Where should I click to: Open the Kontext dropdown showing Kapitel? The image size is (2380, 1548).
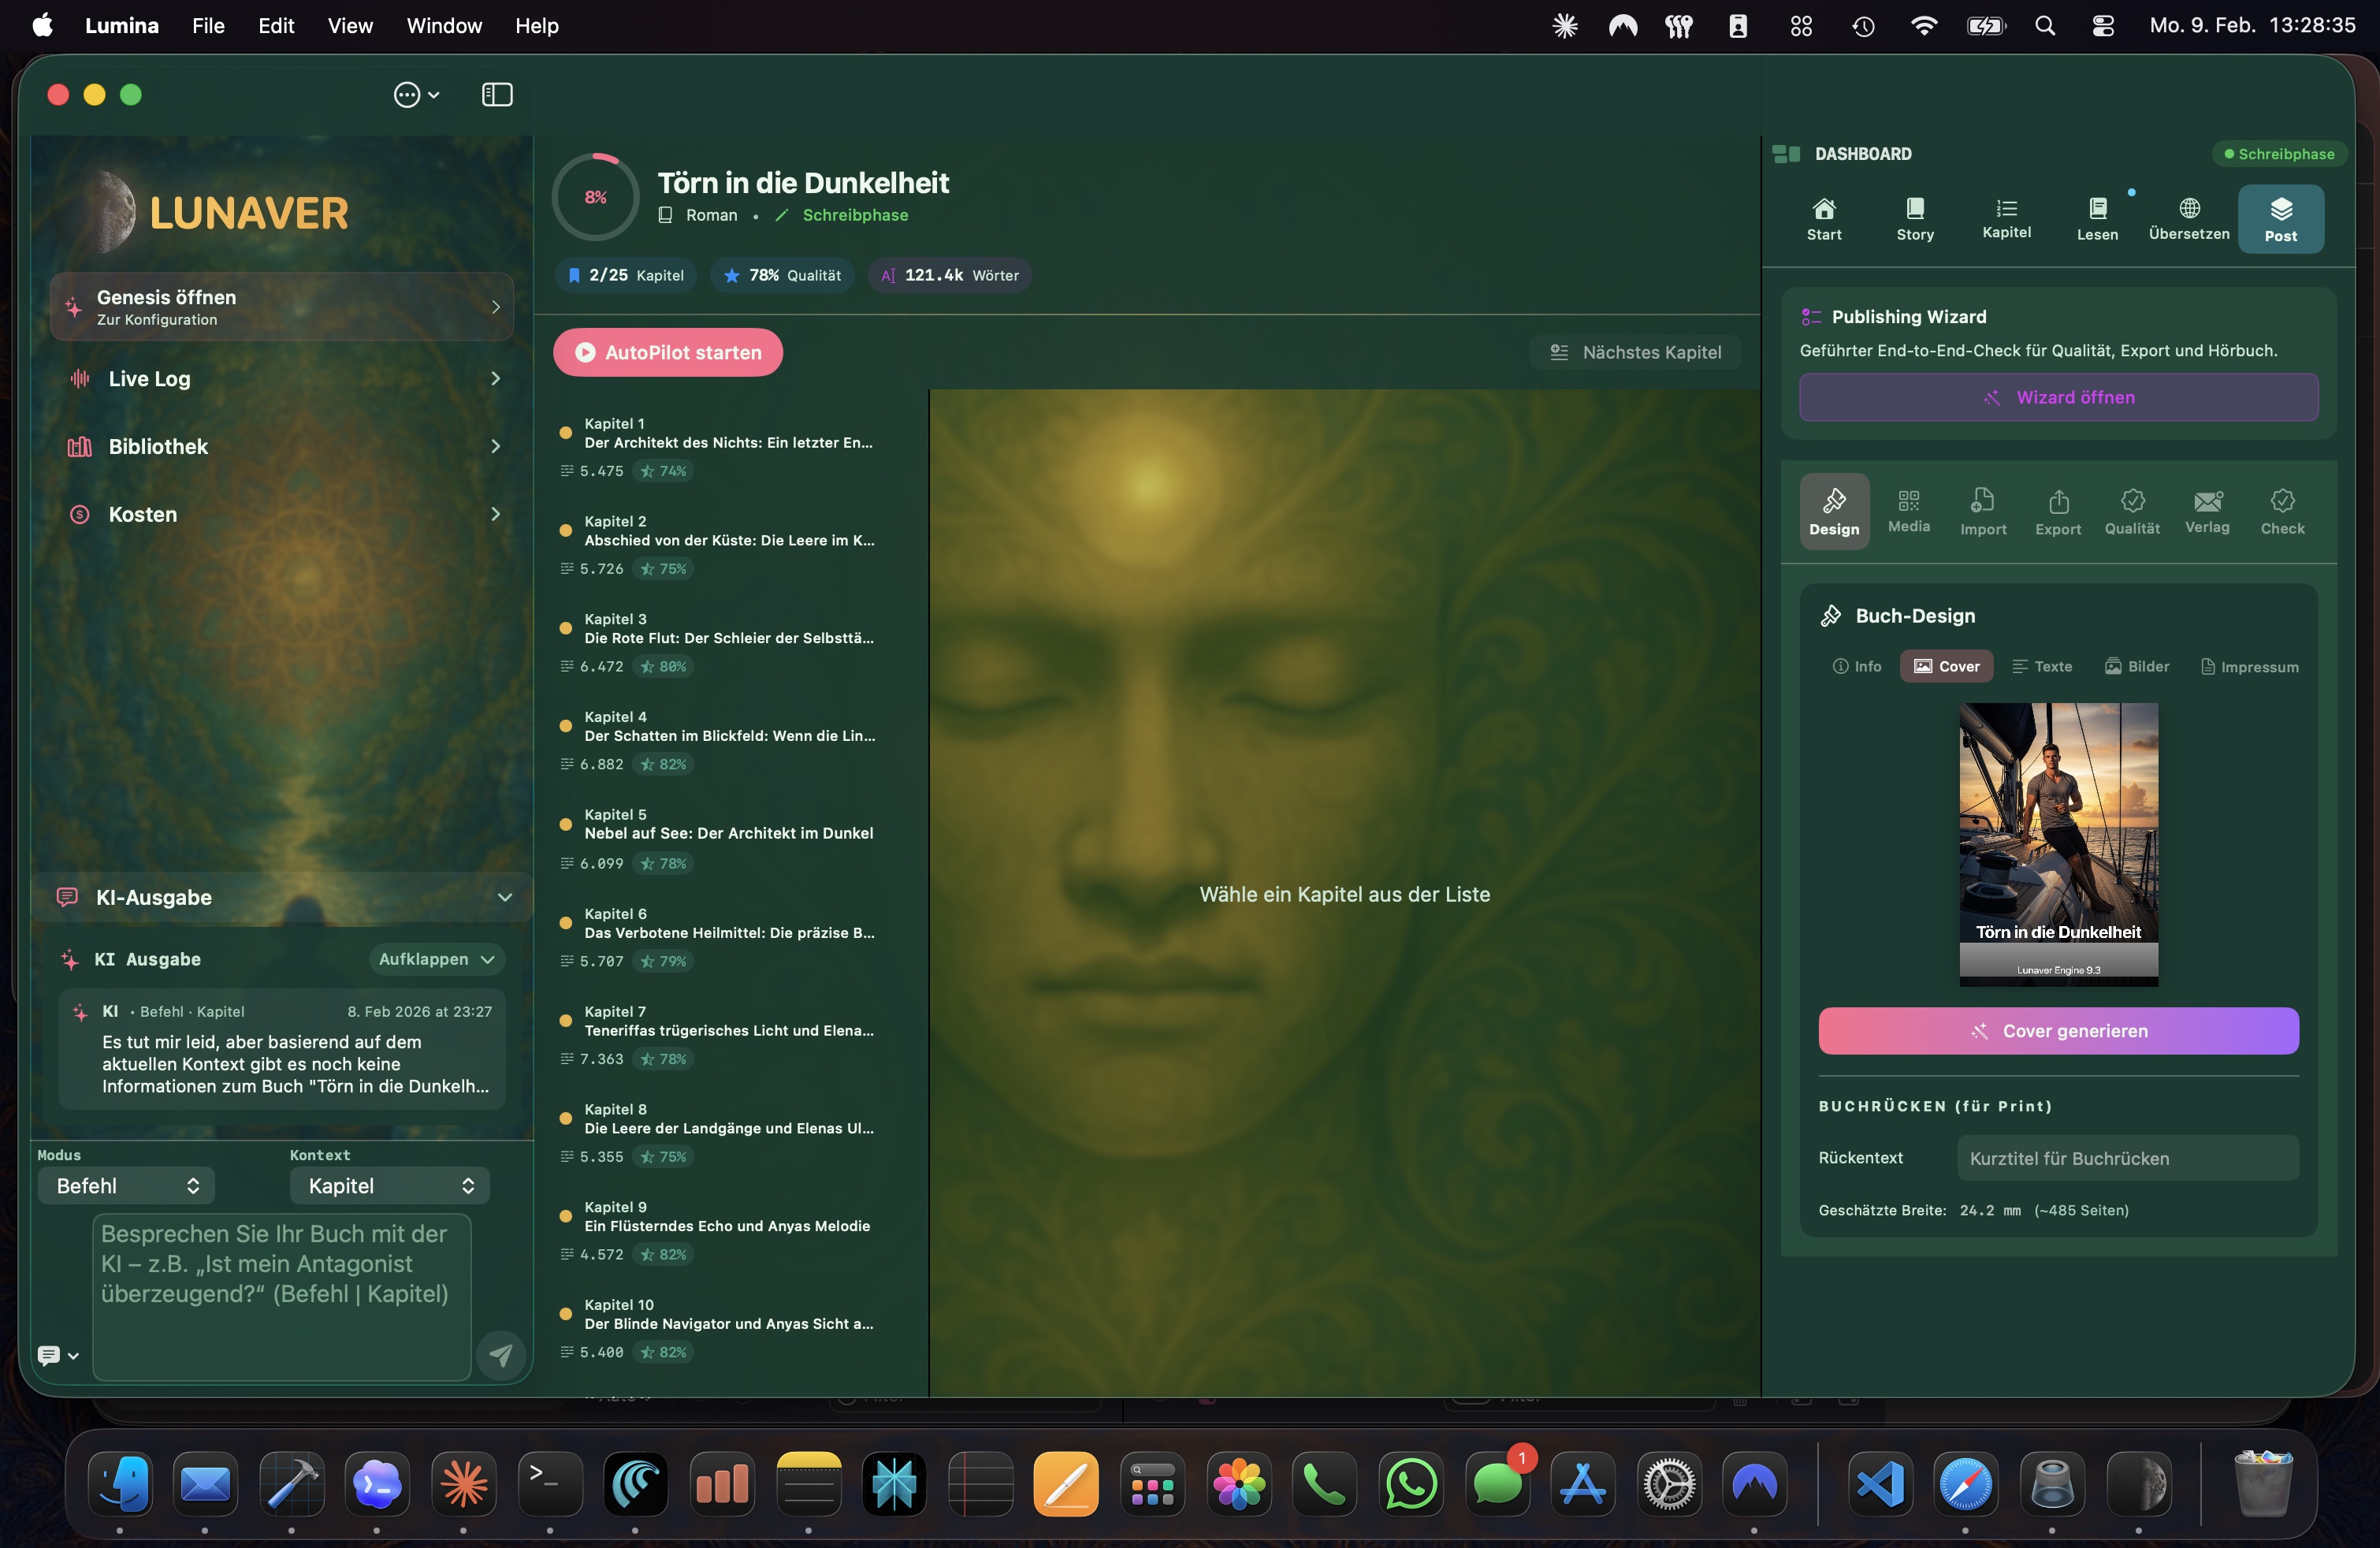[388, 1185]
